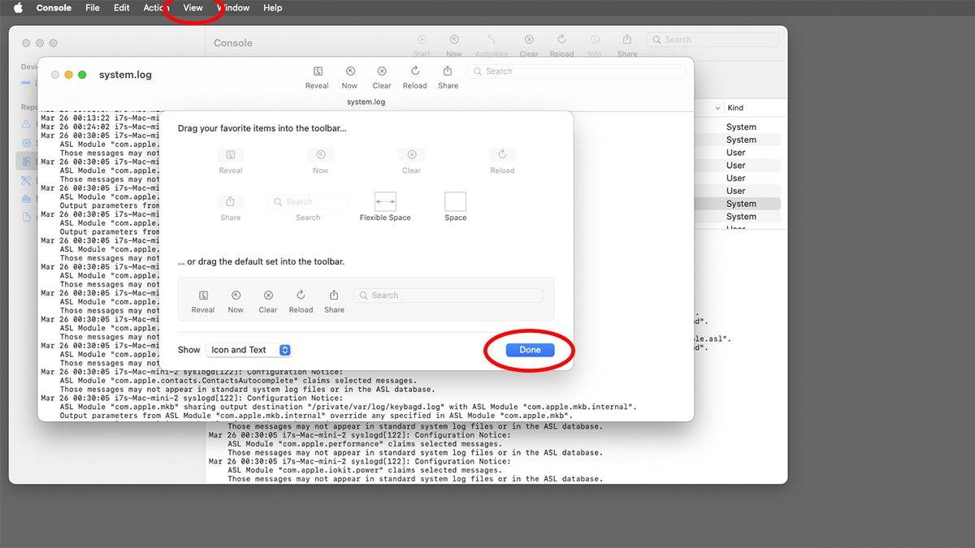Click Reload in the default toolbar set
This screenshot has height=548, width=975.
point(301,301)
